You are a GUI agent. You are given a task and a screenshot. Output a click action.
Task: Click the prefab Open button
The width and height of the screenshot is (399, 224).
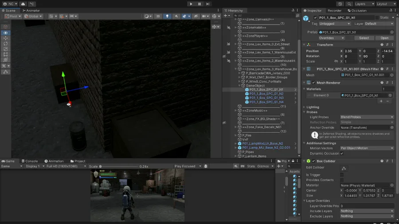[384, 38]
